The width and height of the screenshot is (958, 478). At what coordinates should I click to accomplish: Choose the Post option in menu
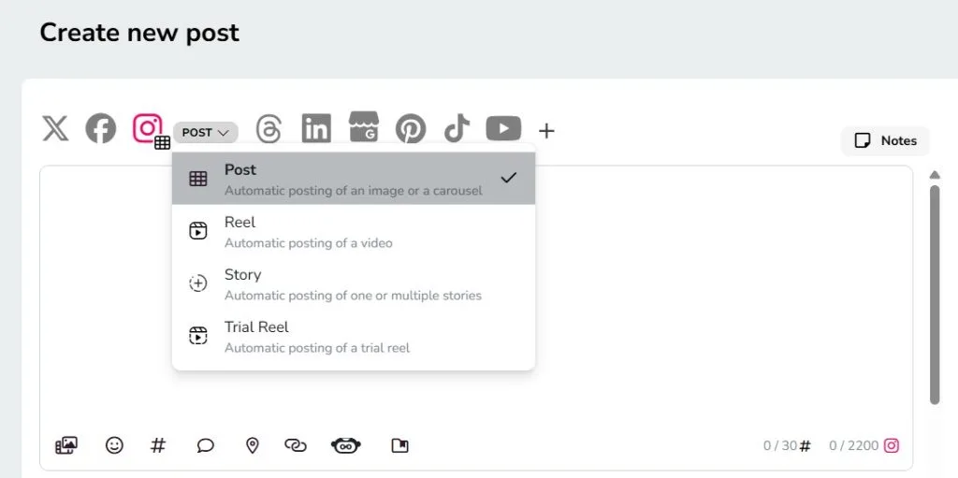tap(354, 179)
